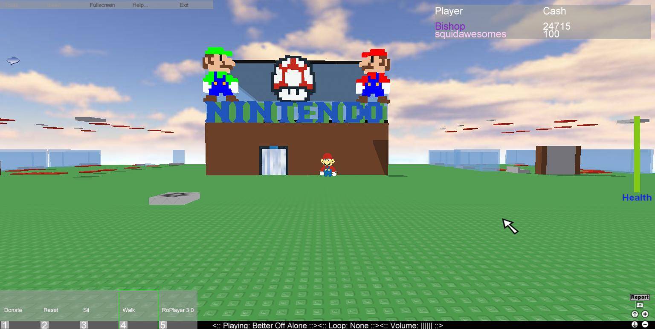The width and height of the screenshot is (655, 329).
Task: Click the Health label
Action: tap(637, 197)
